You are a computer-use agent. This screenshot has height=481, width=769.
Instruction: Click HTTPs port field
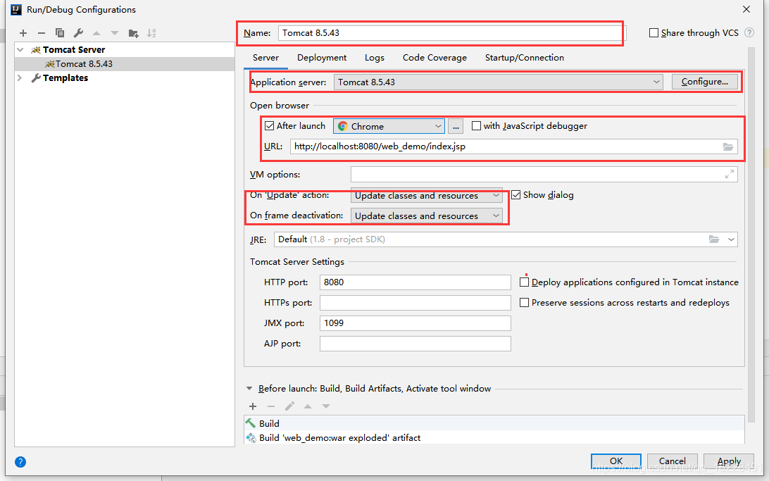(415, 303)
